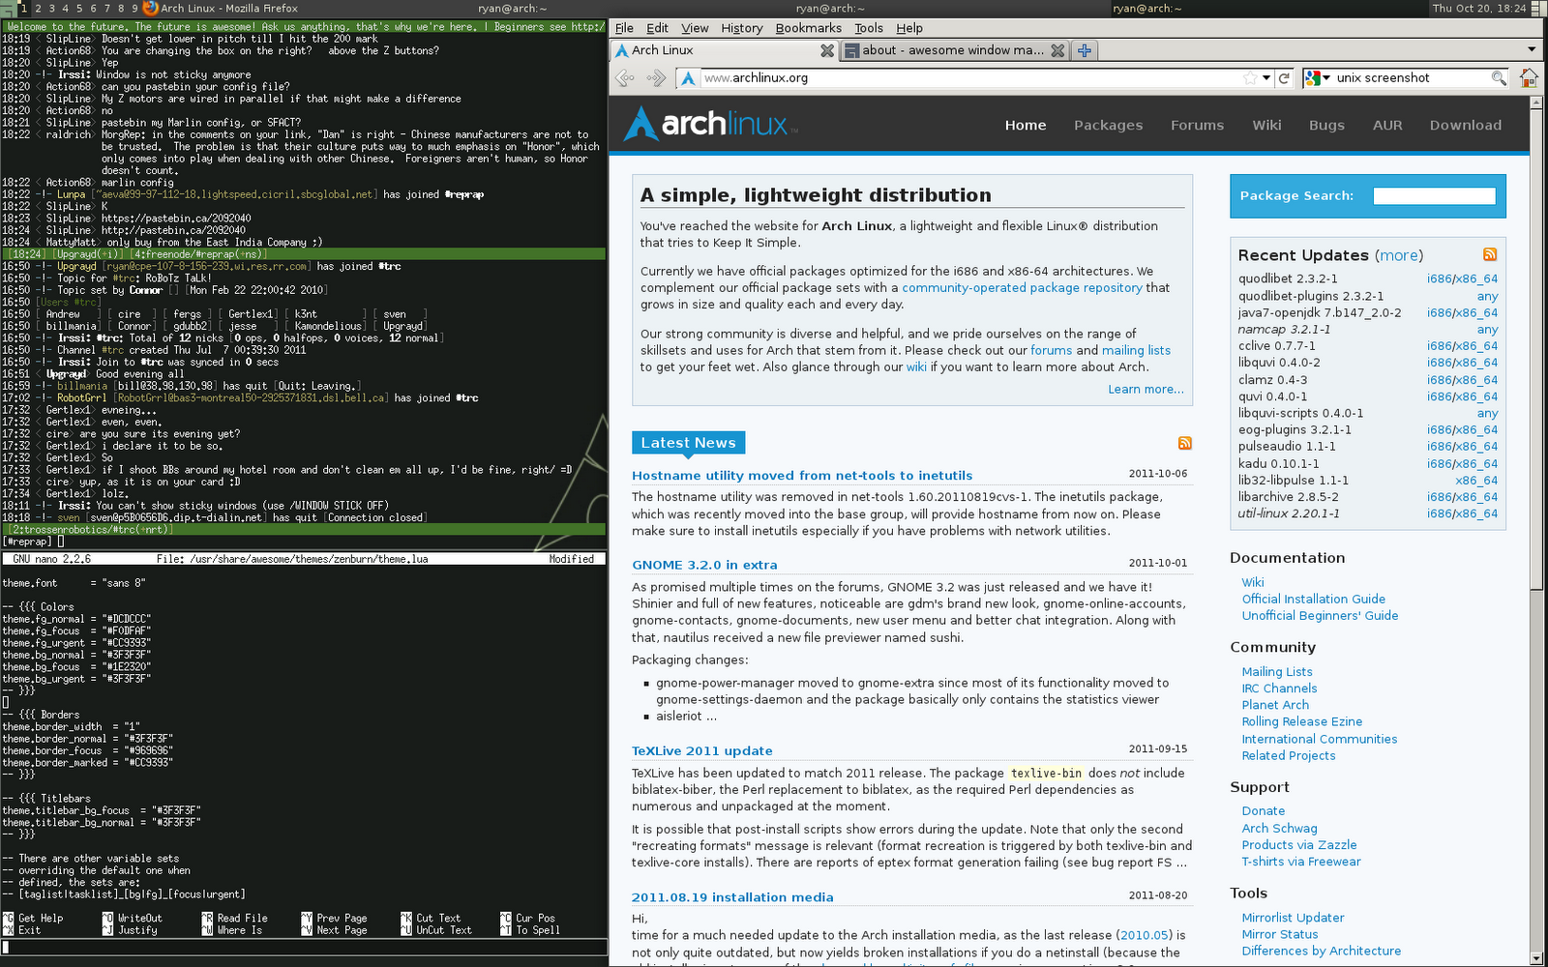Click the search magnifier icon
Viewport: 1548px width, 967px height.
click(1499, 78)
